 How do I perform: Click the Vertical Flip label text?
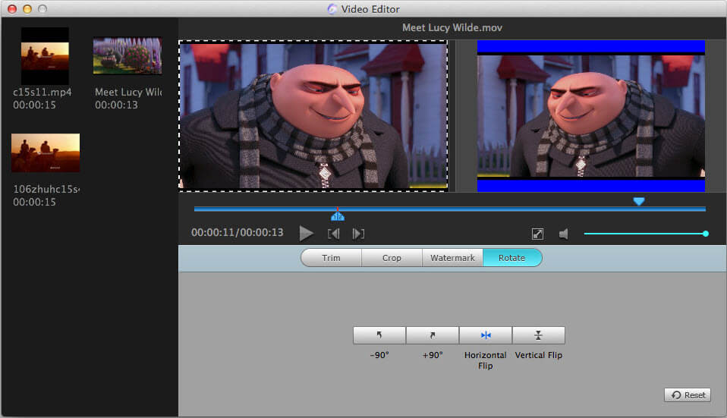pyautogui.click(x=538, y=355)
